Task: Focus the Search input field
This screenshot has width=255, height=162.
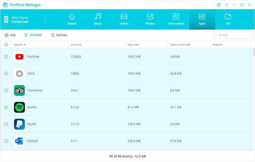Action: coord(232,35)
